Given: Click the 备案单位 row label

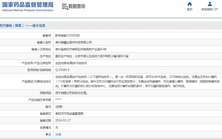Looking at the screenshot, I should 45,114.
